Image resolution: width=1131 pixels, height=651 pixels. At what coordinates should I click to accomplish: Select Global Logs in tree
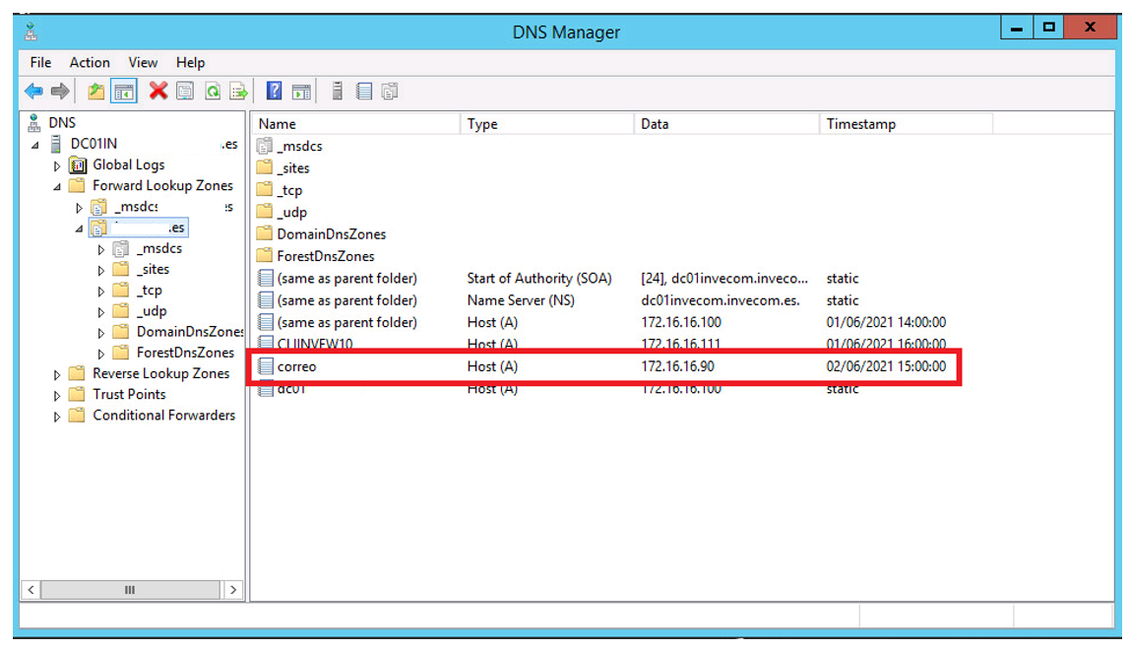pos(128,164)
